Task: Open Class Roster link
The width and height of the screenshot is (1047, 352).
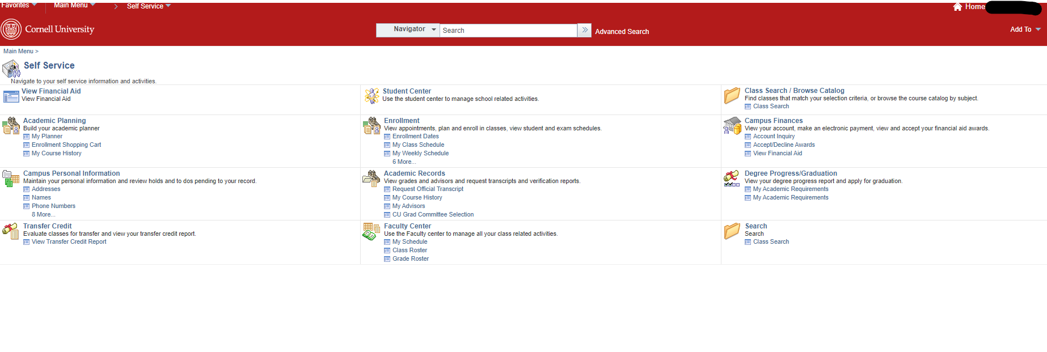Action: pos(409,251)
